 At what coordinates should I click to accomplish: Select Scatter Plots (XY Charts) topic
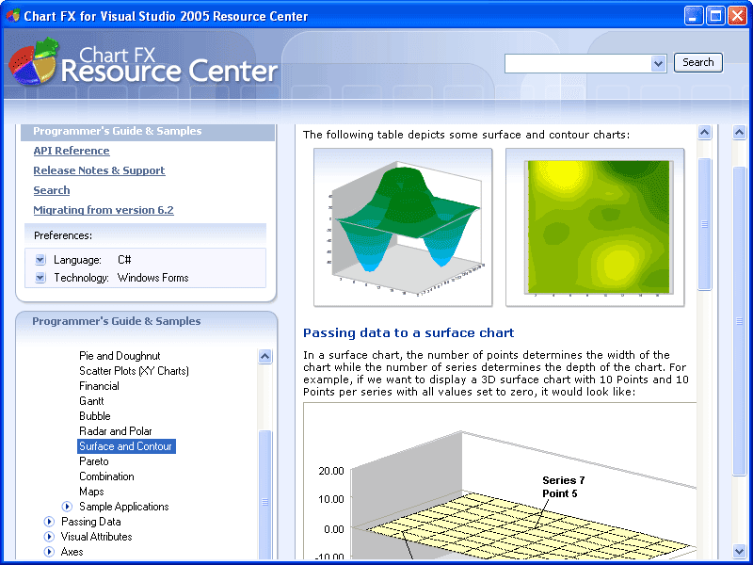coord(134,371)
